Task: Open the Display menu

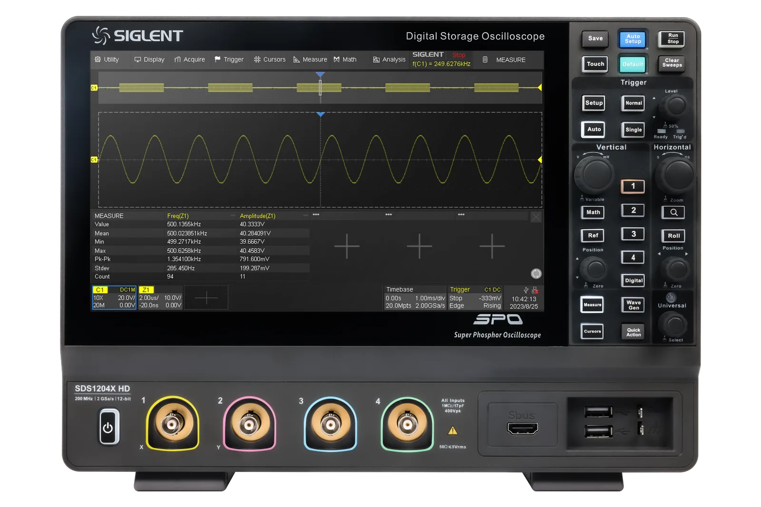Action: point(149,59)
